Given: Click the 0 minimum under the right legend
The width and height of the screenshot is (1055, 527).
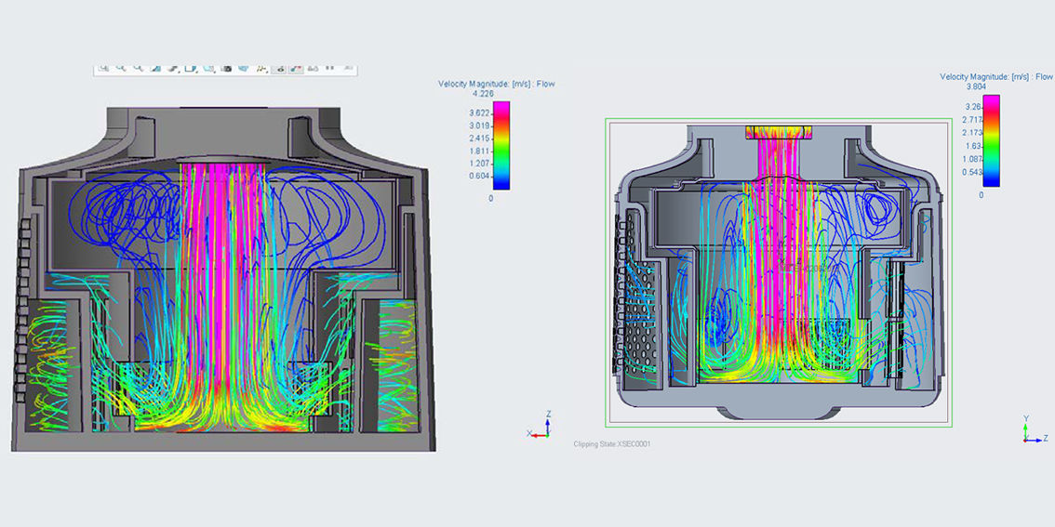Looking at the screenshot, I should [981, 194].
